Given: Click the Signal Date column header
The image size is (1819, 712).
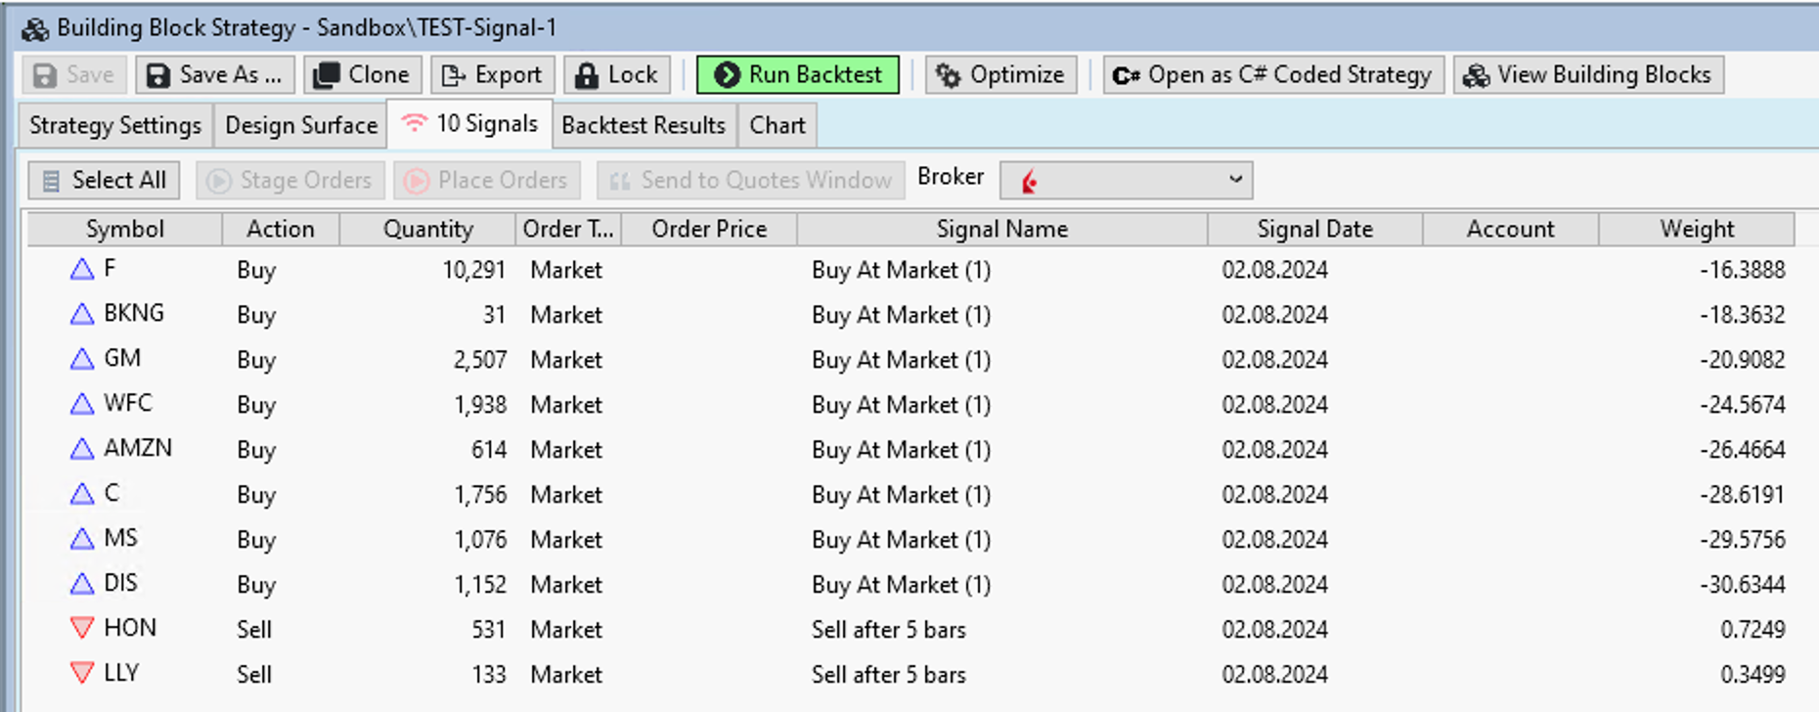Looking at the screenshot, I should [x=1314, y=229].
